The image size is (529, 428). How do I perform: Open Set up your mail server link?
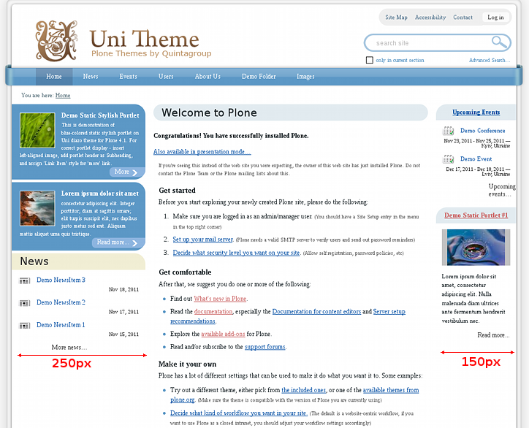pos(203,239)
